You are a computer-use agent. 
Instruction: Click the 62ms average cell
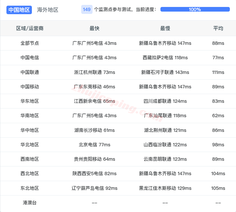pyautogui.click(x=218, y=116)
